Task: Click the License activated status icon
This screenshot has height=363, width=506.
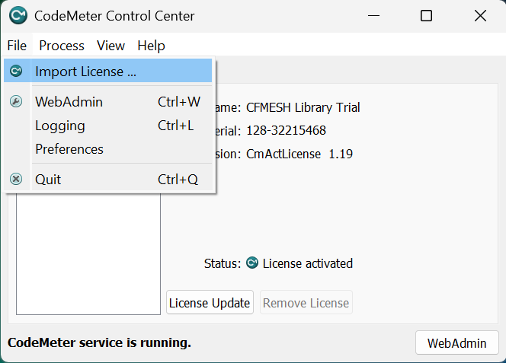Action: 252,263
